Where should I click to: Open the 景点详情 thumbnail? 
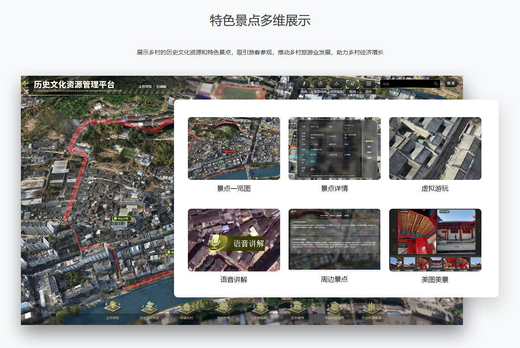(334, 148)
